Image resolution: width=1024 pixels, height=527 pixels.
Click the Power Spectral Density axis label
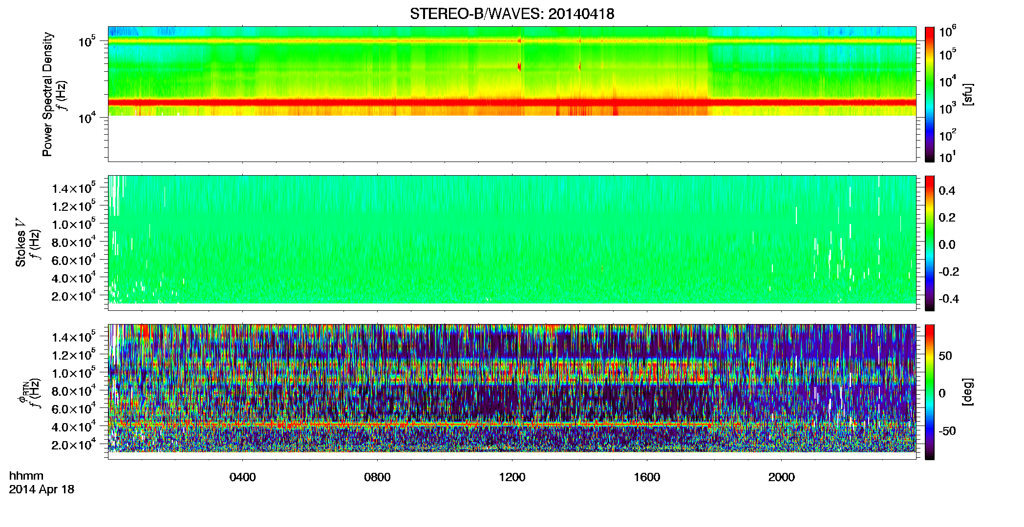tap(47, 94)
